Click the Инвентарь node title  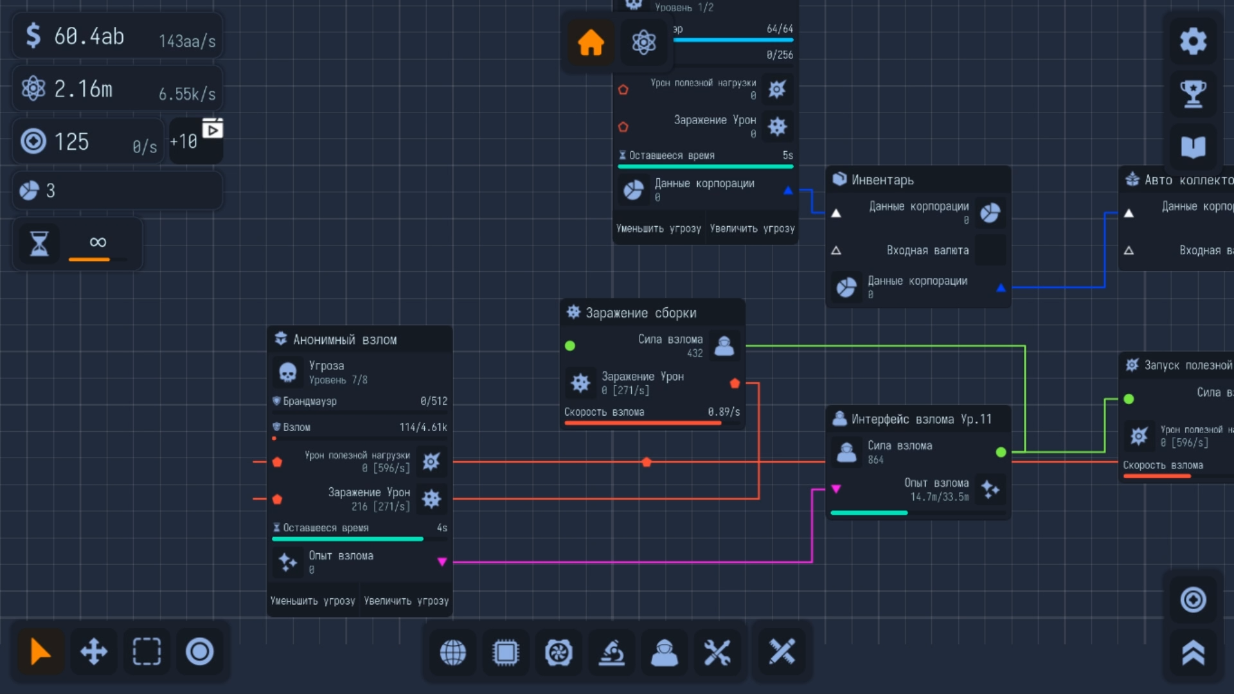tap(882, 180)
